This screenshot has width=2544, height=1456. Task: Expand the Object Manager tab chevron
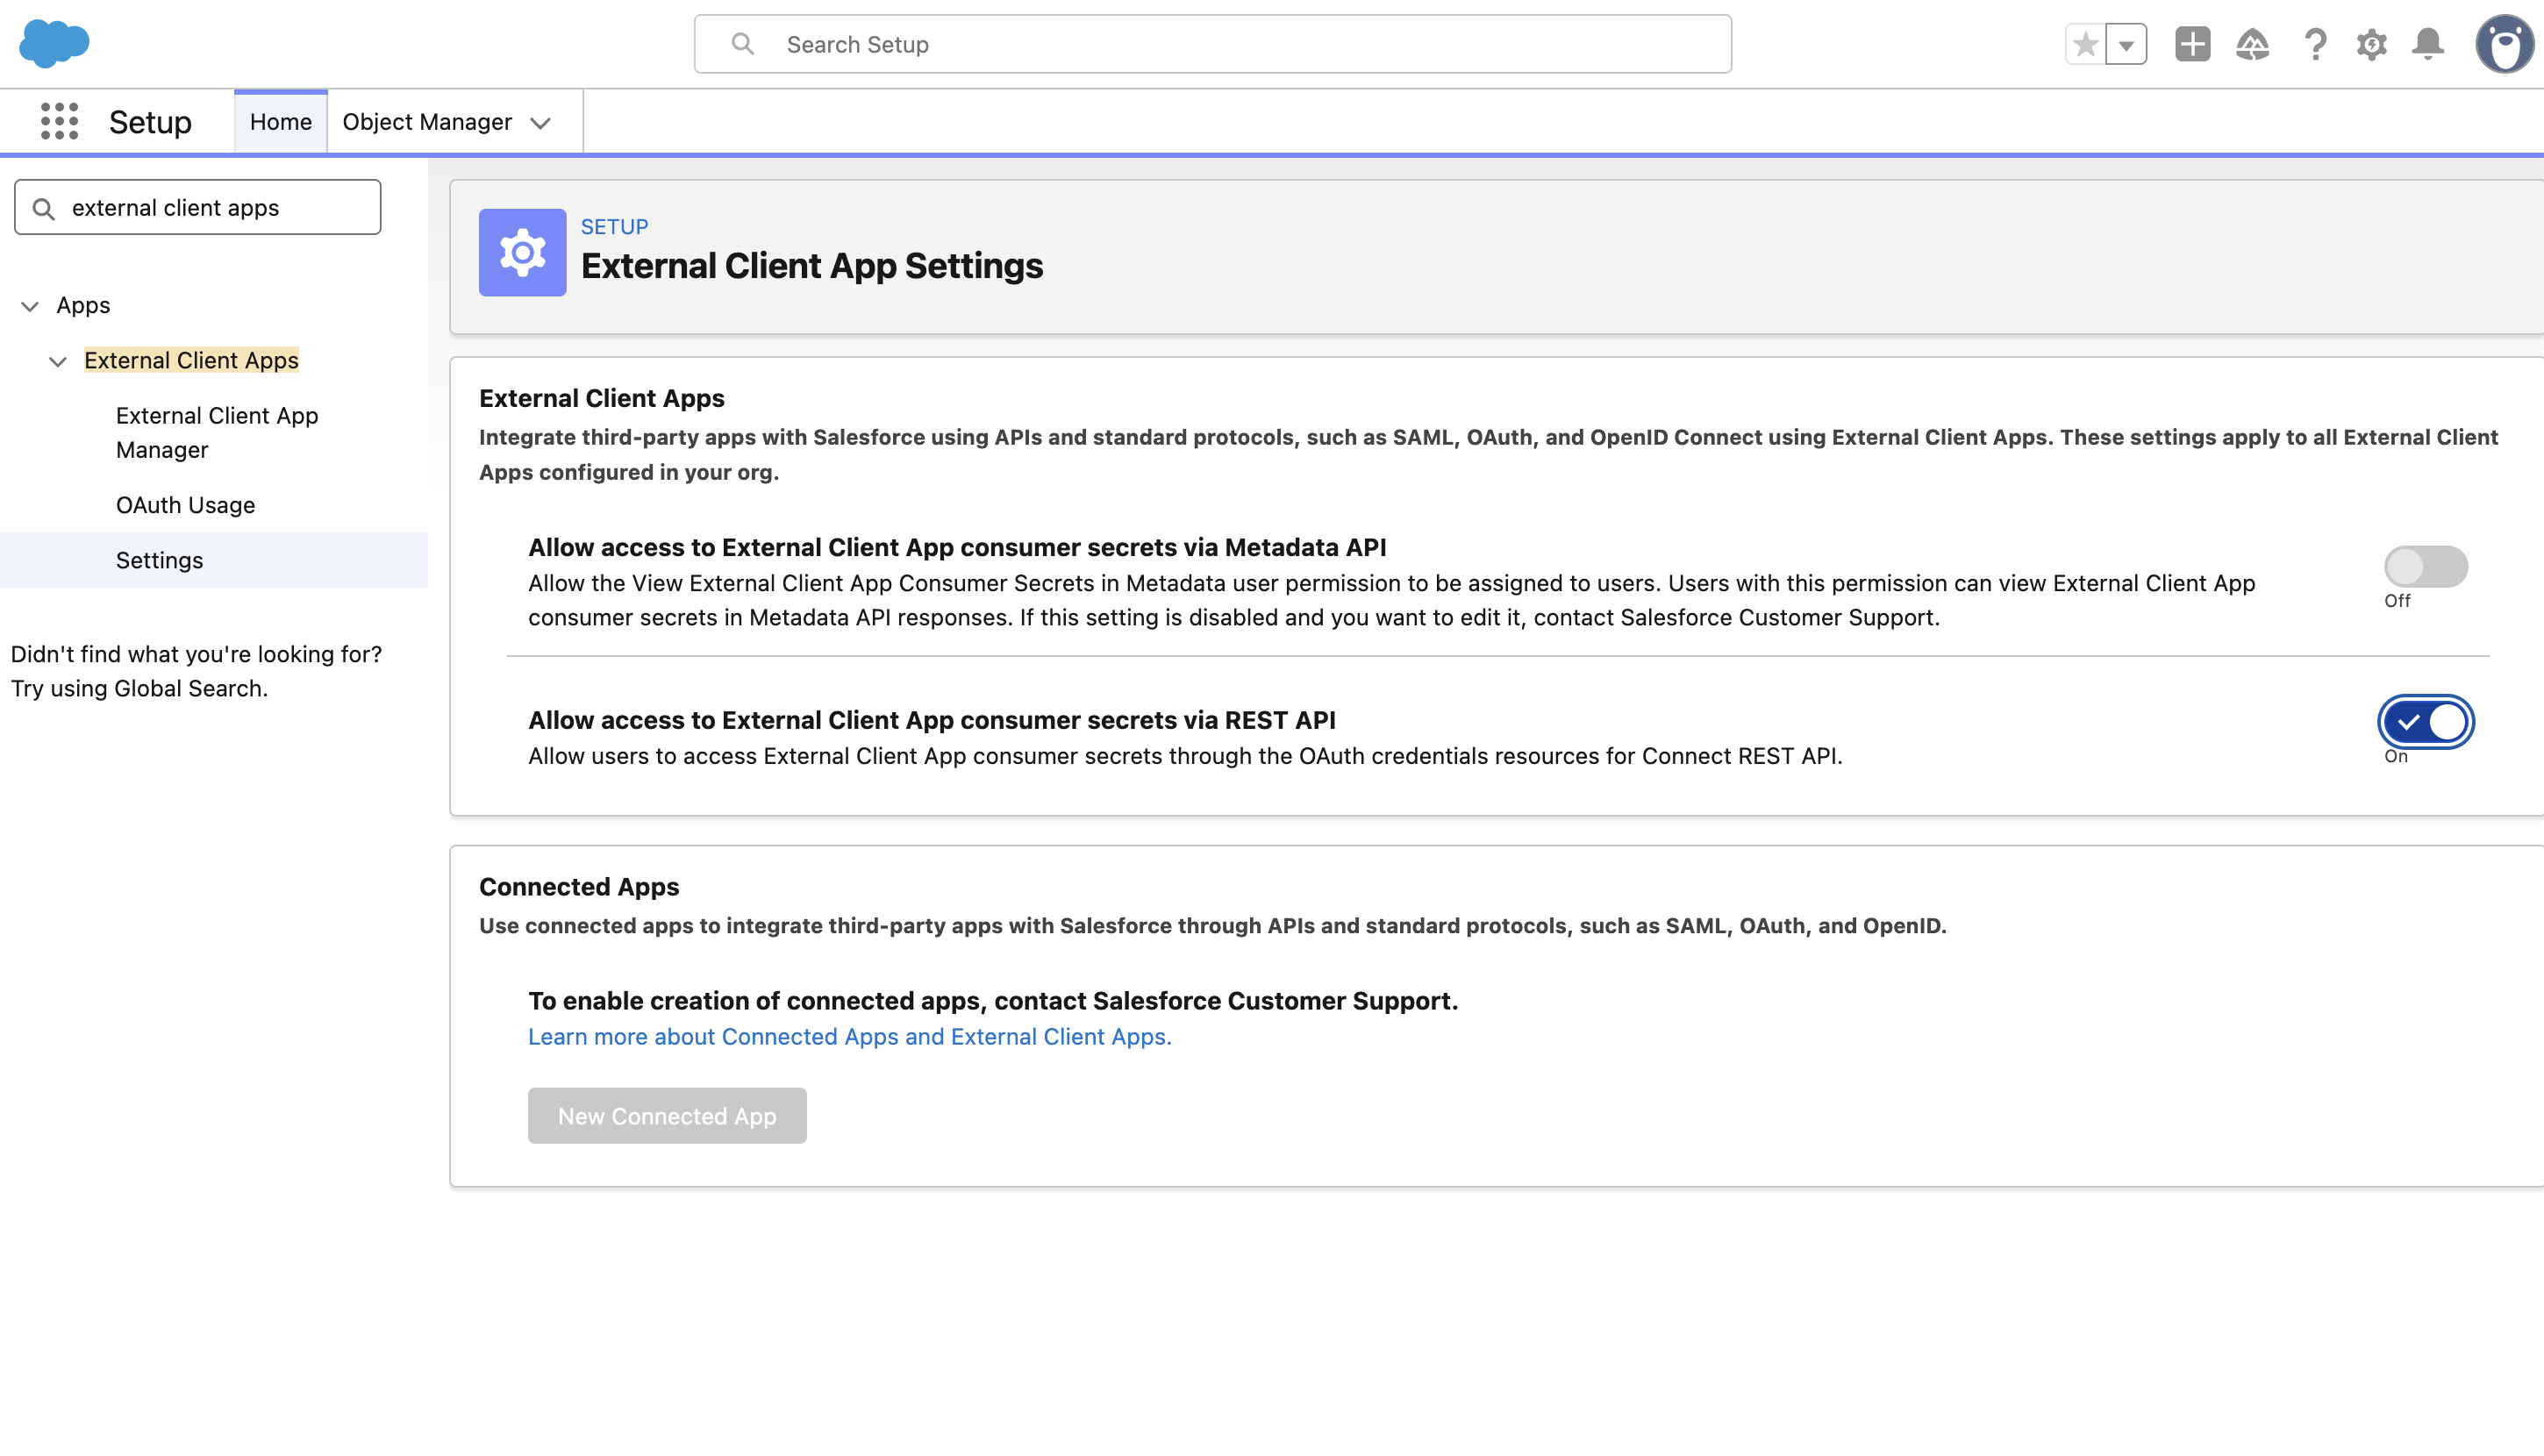541,123
